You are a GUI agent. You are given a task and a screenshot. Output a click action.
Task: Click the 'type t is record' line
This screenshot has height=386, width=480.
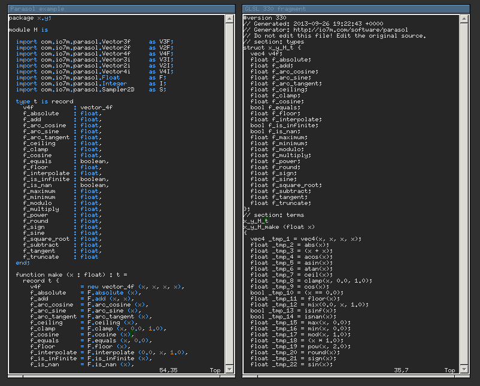(45, 102)
